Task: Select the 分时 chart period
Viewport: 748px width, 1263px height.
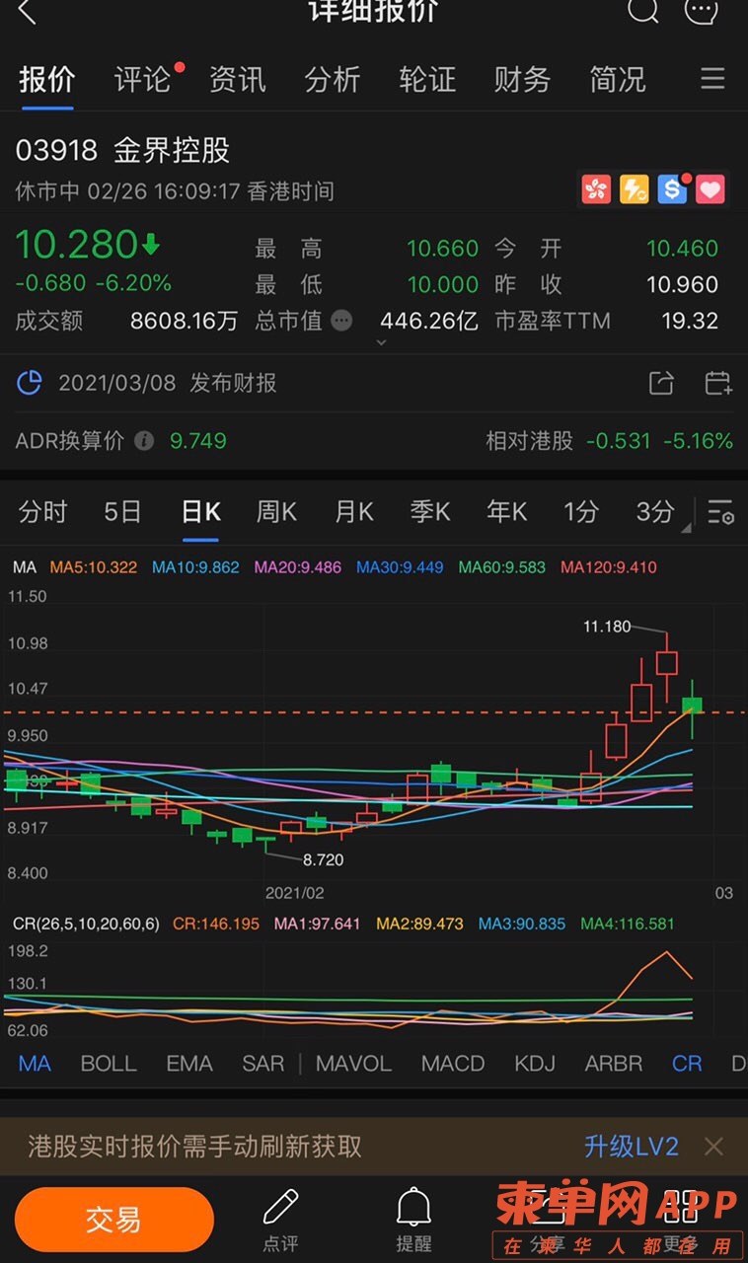Action: (42, 512)
